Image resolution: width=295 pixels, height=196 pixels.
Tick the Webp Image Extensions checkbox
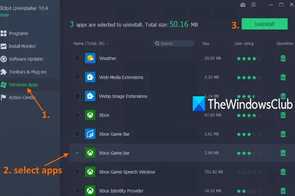[x=77, y=96]
